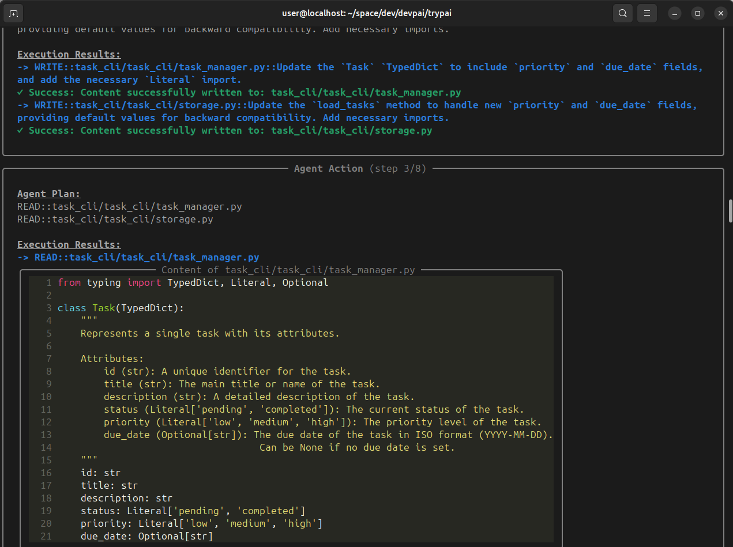Click the vertical scrollbar thumb
The image size is (733, 547).
pos(730,211)
